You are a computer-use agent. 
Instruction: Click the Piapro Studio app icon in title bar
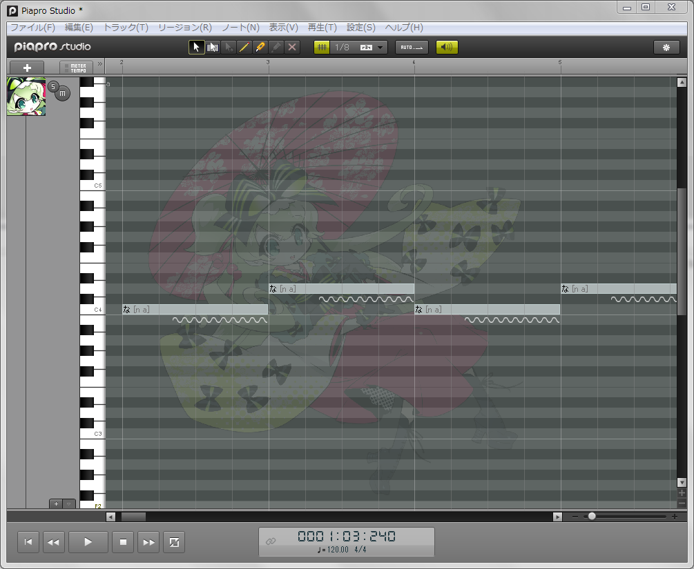click(12, 10)
